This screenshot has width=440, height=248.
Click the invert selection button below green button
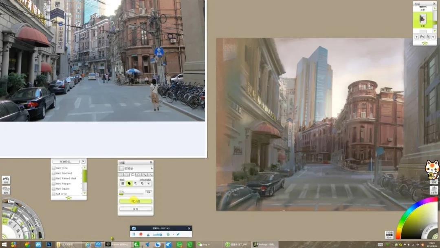(x=136, y=209)
